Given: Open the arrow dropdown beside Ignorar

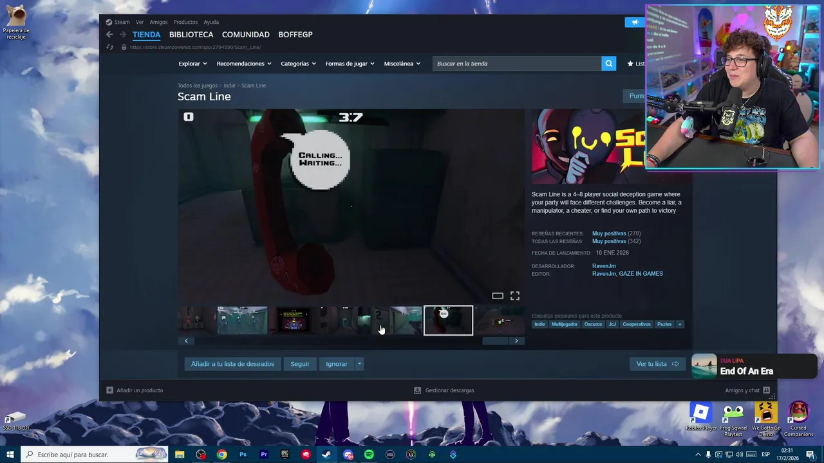Looking at the screenshot, I should pyautogui.click(x=359, y=364).
